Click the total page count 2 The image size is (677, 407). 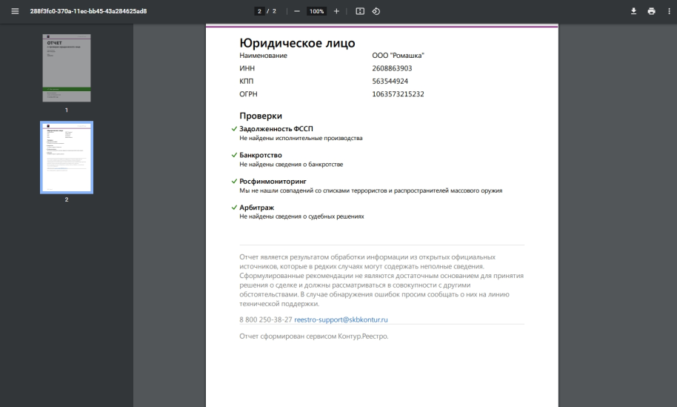point(274,11)
